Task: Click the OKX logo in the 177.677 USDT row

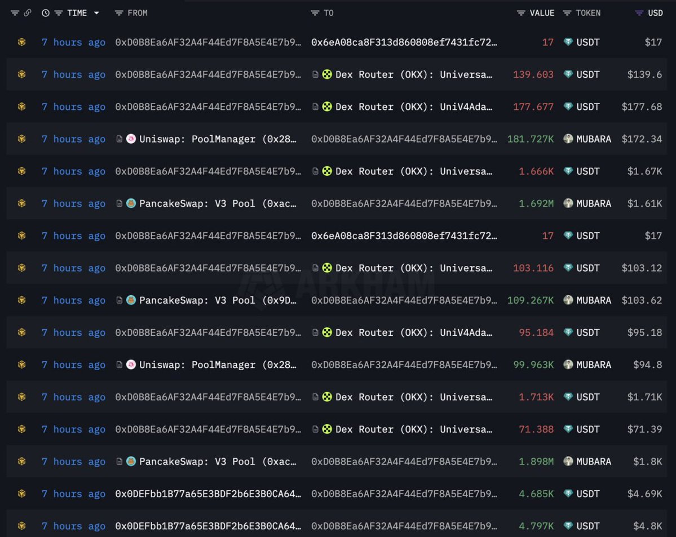Action: tap(327, 106)
